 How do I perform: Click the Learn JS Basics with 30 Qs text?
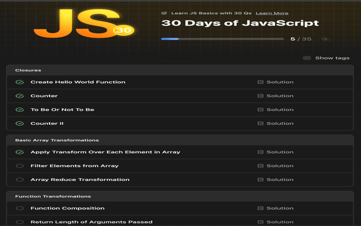click(212, 13)
